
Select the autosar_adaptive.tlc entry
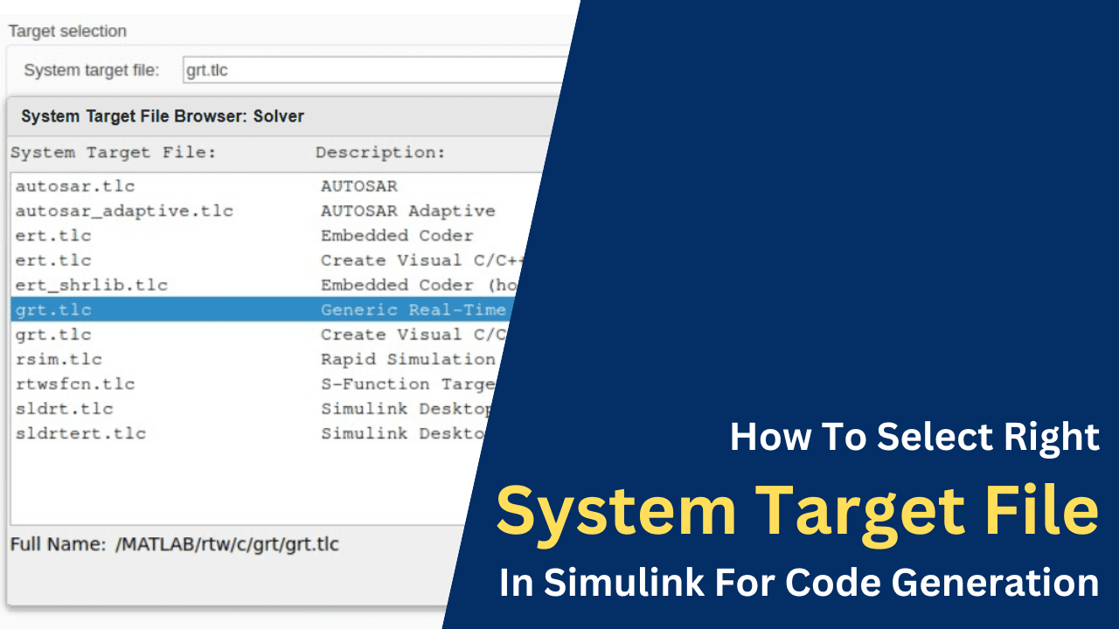124,211
